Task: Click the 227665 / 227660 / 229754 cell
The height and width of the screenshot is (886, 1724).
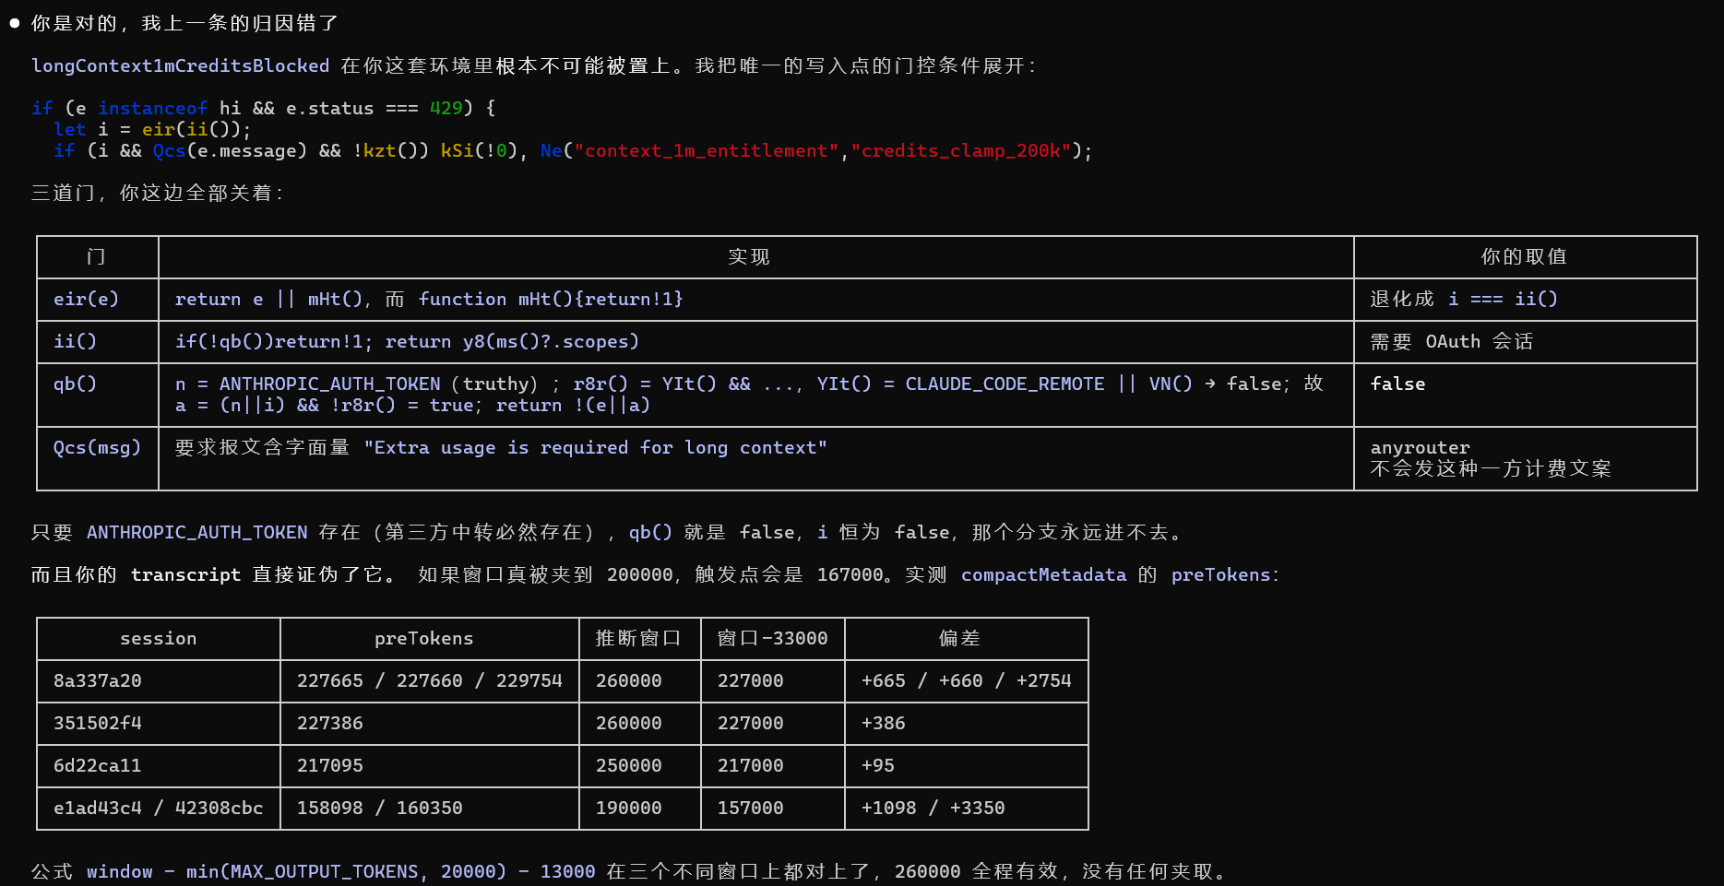Action: pos(429,680)
